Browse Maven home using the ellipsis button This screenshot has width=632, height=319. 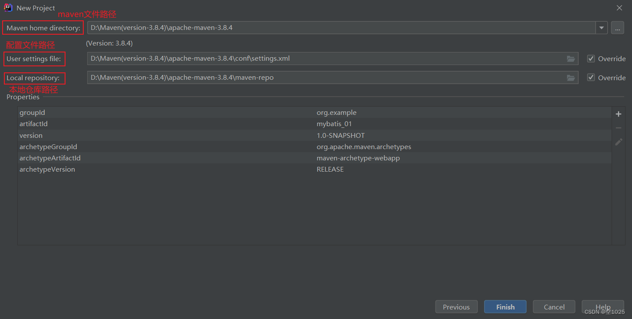617,27
